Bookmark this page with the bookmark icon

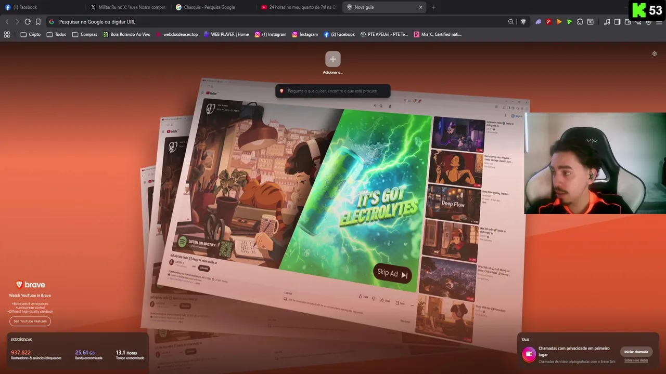(38, 22)
